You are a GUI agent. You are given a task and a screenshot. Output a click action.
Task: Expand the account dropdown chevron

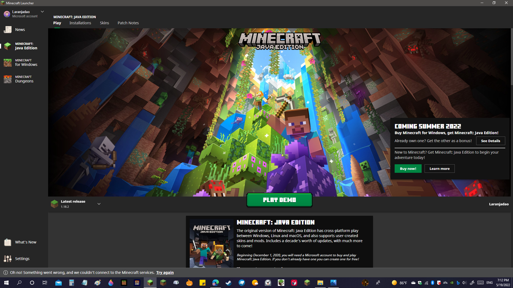(x=42, y=12)
